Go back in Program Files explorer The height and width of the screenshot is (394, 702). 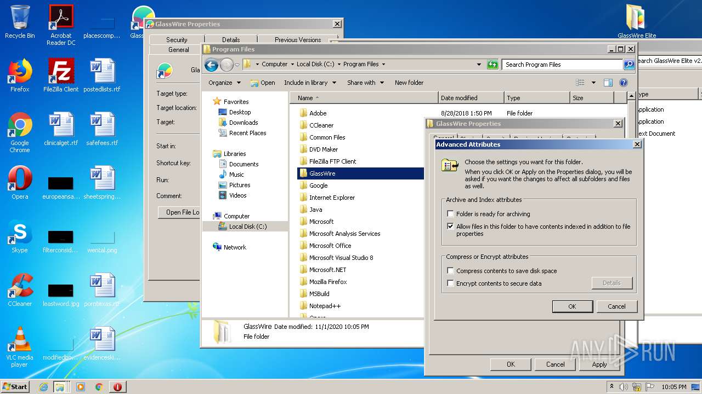pos(211,65)
